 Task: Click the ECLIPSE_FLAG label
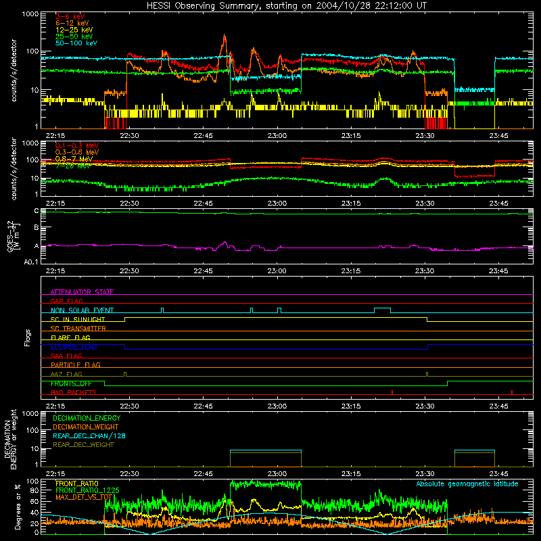tap(74, 347)
